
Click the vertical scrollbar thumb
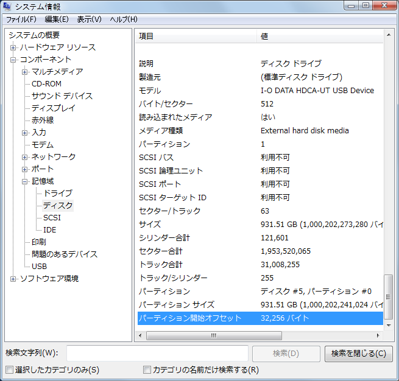388,296
